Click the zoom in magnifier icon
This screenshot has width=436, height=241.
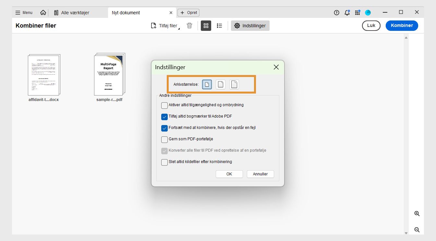[x=417, y=214]
